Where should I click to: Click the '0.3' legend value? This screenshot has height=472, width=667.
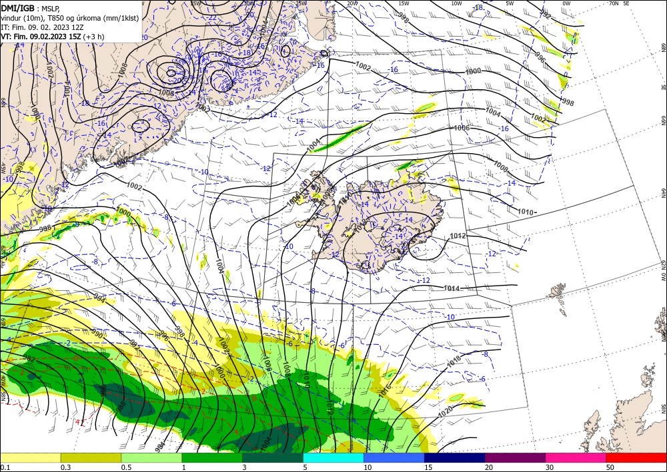[x=65, y=467]
